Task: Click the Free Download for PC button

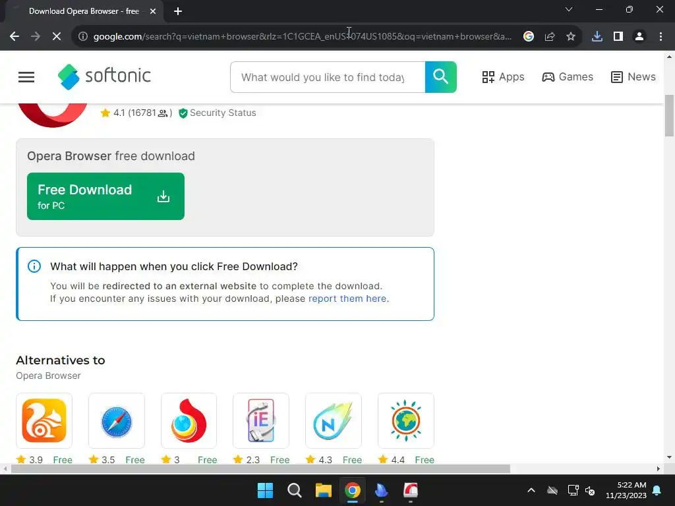Action: 105,196
